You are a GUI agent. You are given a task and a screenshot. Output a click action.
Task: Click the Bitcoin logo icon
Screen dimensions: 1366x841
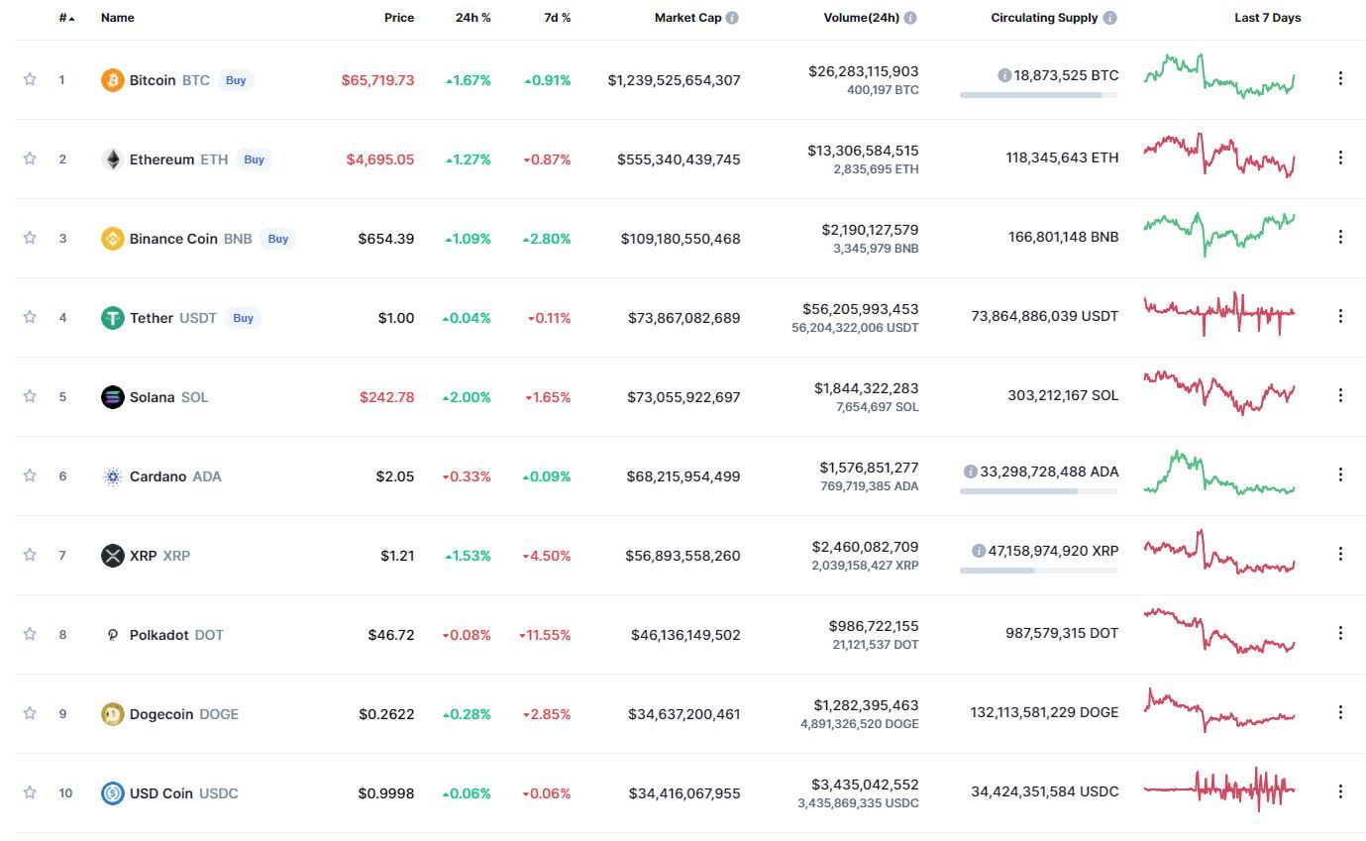113,80
